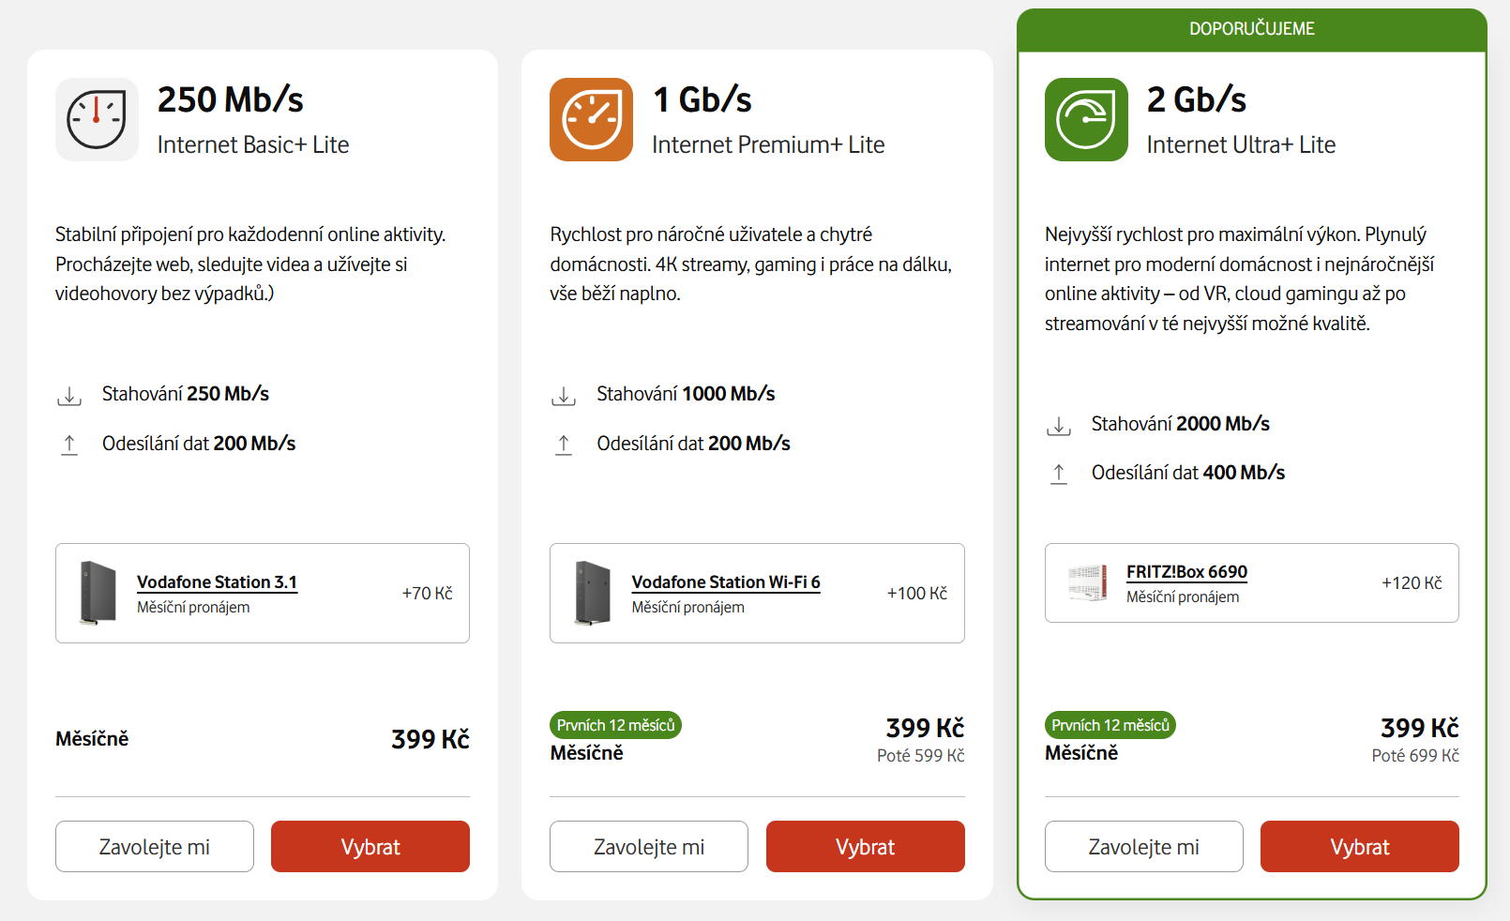Screen dimensions: 1510x921
Task: Click upload icon in Internet Premium+ Lite card
Action: (x=564, y=445)
